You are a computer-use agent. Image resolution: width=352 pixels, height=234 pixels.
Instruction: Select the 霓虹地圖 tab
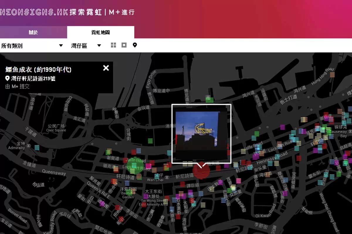pyautogui.click(x=101, y=32)
